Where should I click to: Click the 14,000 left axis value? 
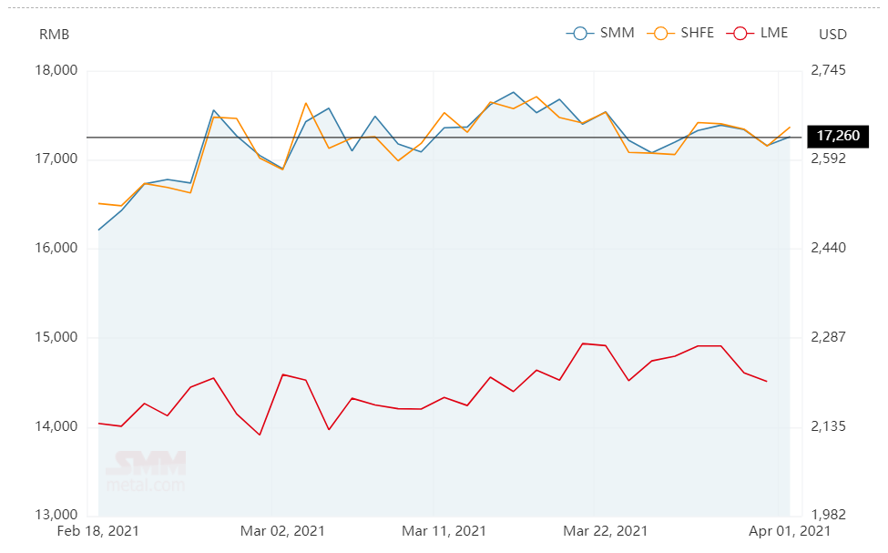tap(56, 426)
